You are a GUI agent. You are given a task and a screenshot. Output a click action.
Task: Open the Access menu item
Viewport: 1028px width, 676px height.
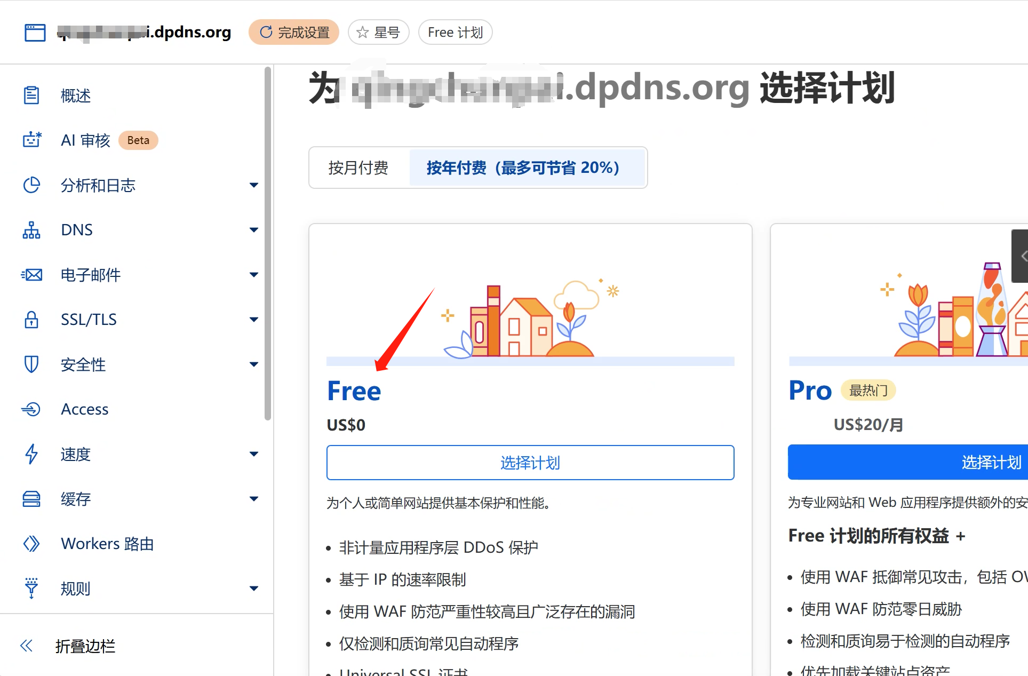[85, 409]
